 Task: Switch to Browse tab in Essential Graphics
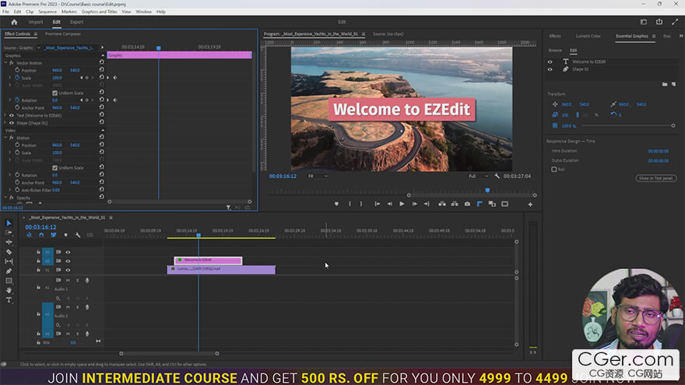coord(555,51)
